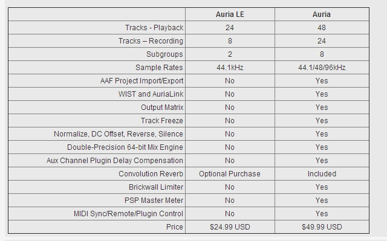Screen dimensions: 387x241
Task: Click Double-Precision 64-bit Mix Engine label
Action: point(125,147)
